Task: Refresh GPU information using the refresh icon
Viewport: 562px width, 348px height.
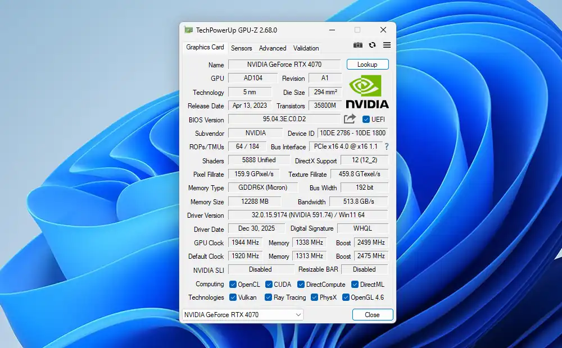Action: click(373, 45)
